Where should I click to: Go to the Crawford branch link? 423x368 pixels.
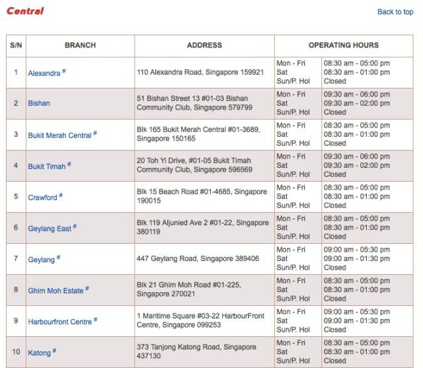tap(42, 198)
